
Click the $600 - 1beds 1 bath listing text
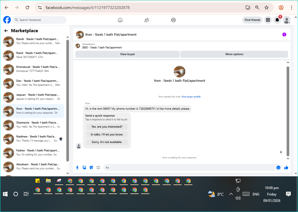coord(102,48)
